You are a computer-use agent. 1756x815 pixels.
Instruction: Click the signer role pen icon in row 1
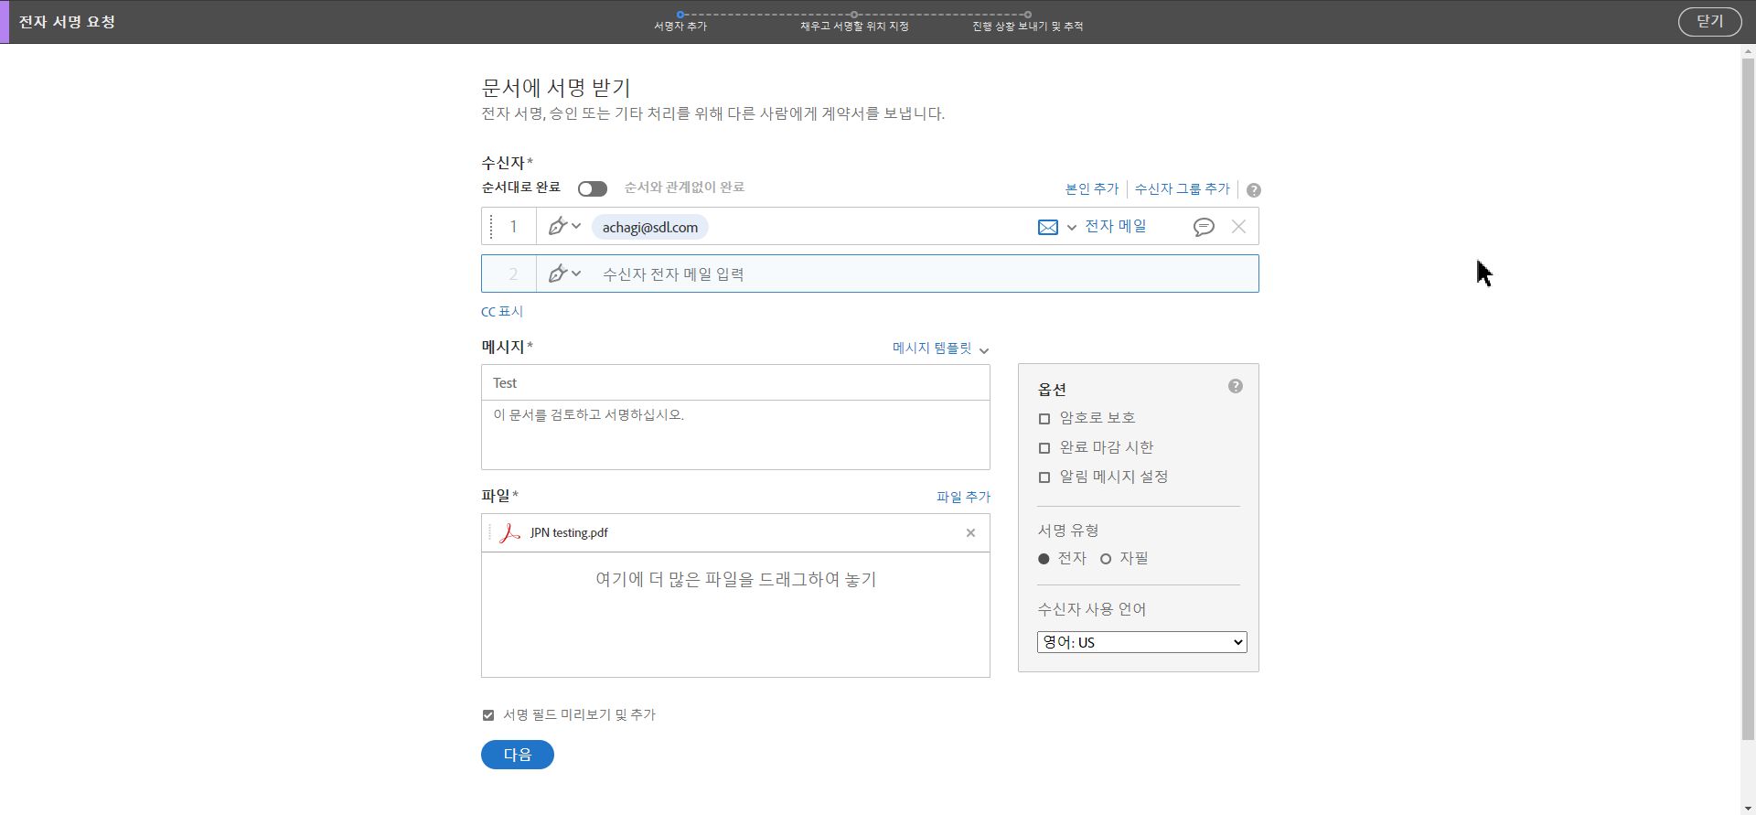(557, 226)
